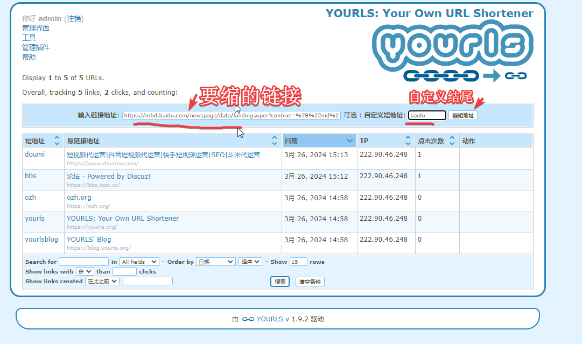The image size is (582, 344).
Task: Click the 清空条件 button
Action: 310,282
